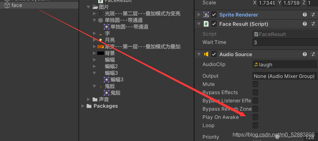Expand the Packages folder

[x=83, y=106]
